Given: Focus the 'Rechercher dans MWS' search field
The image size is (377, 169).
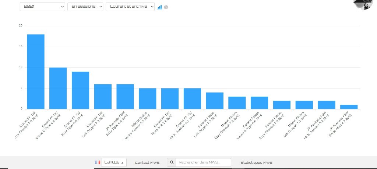Looking at the screenshot, I should click(203, 162).
